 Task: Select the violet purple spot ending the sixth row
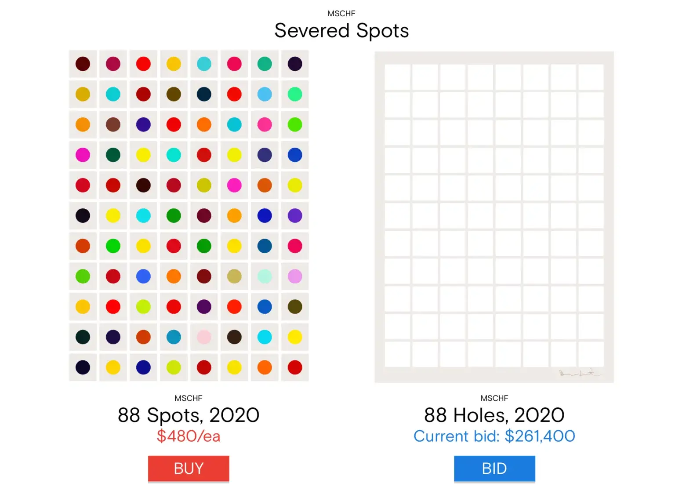[295, 216]
